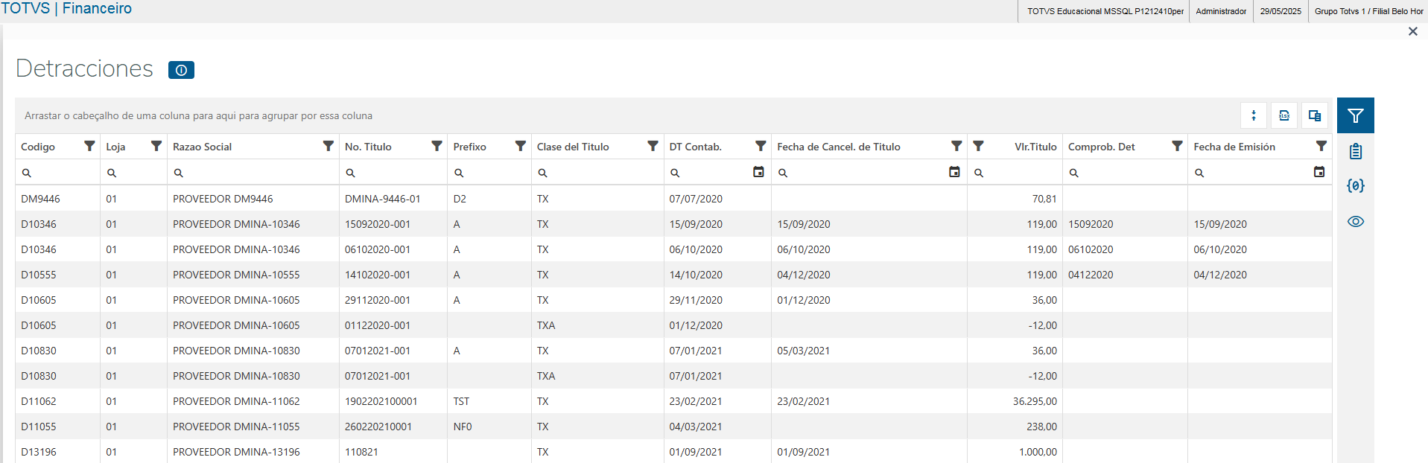Click the Razao Social column filter funnel
The height and width of the screenshot is (463, 1428).
click(x=328, y=146)
